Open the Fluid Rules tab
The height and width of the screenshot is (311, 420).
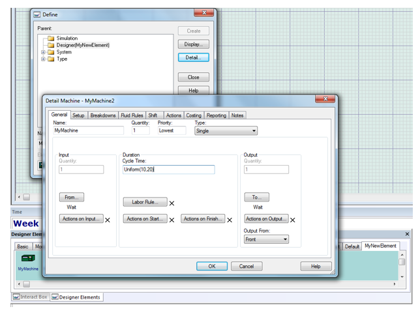pos(132,115)
